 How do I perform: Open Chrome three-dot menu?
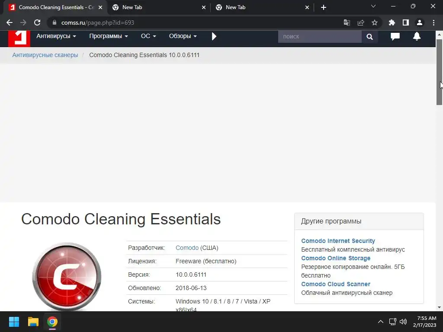(433, 22)
